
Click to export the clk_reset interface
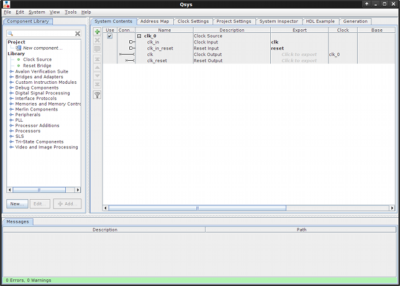[x=299, y=60]
